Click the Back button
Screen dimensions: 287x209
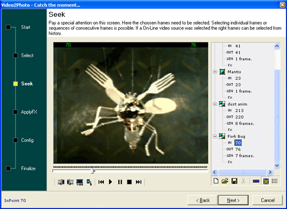point(203,200)
